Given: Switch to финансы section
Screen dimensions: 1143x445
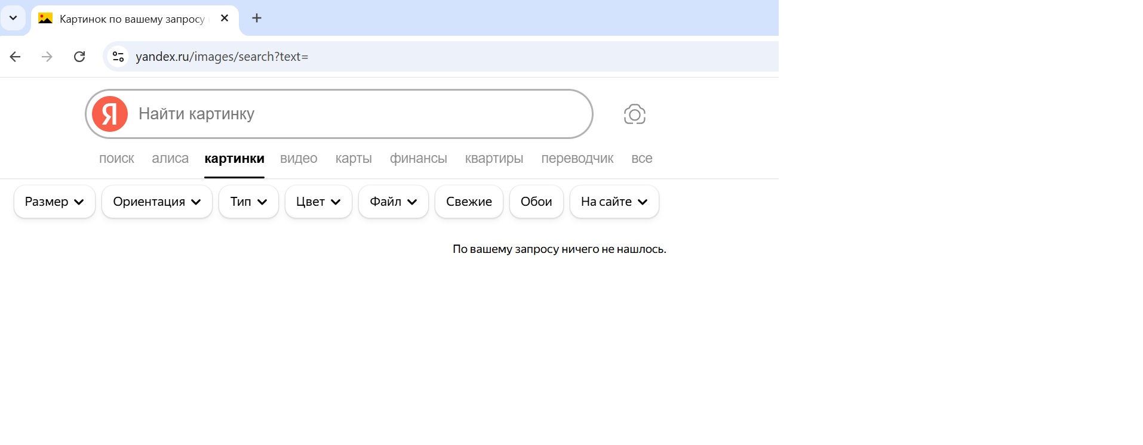Looking at the screenshot, I should click(x=419, y=159).
